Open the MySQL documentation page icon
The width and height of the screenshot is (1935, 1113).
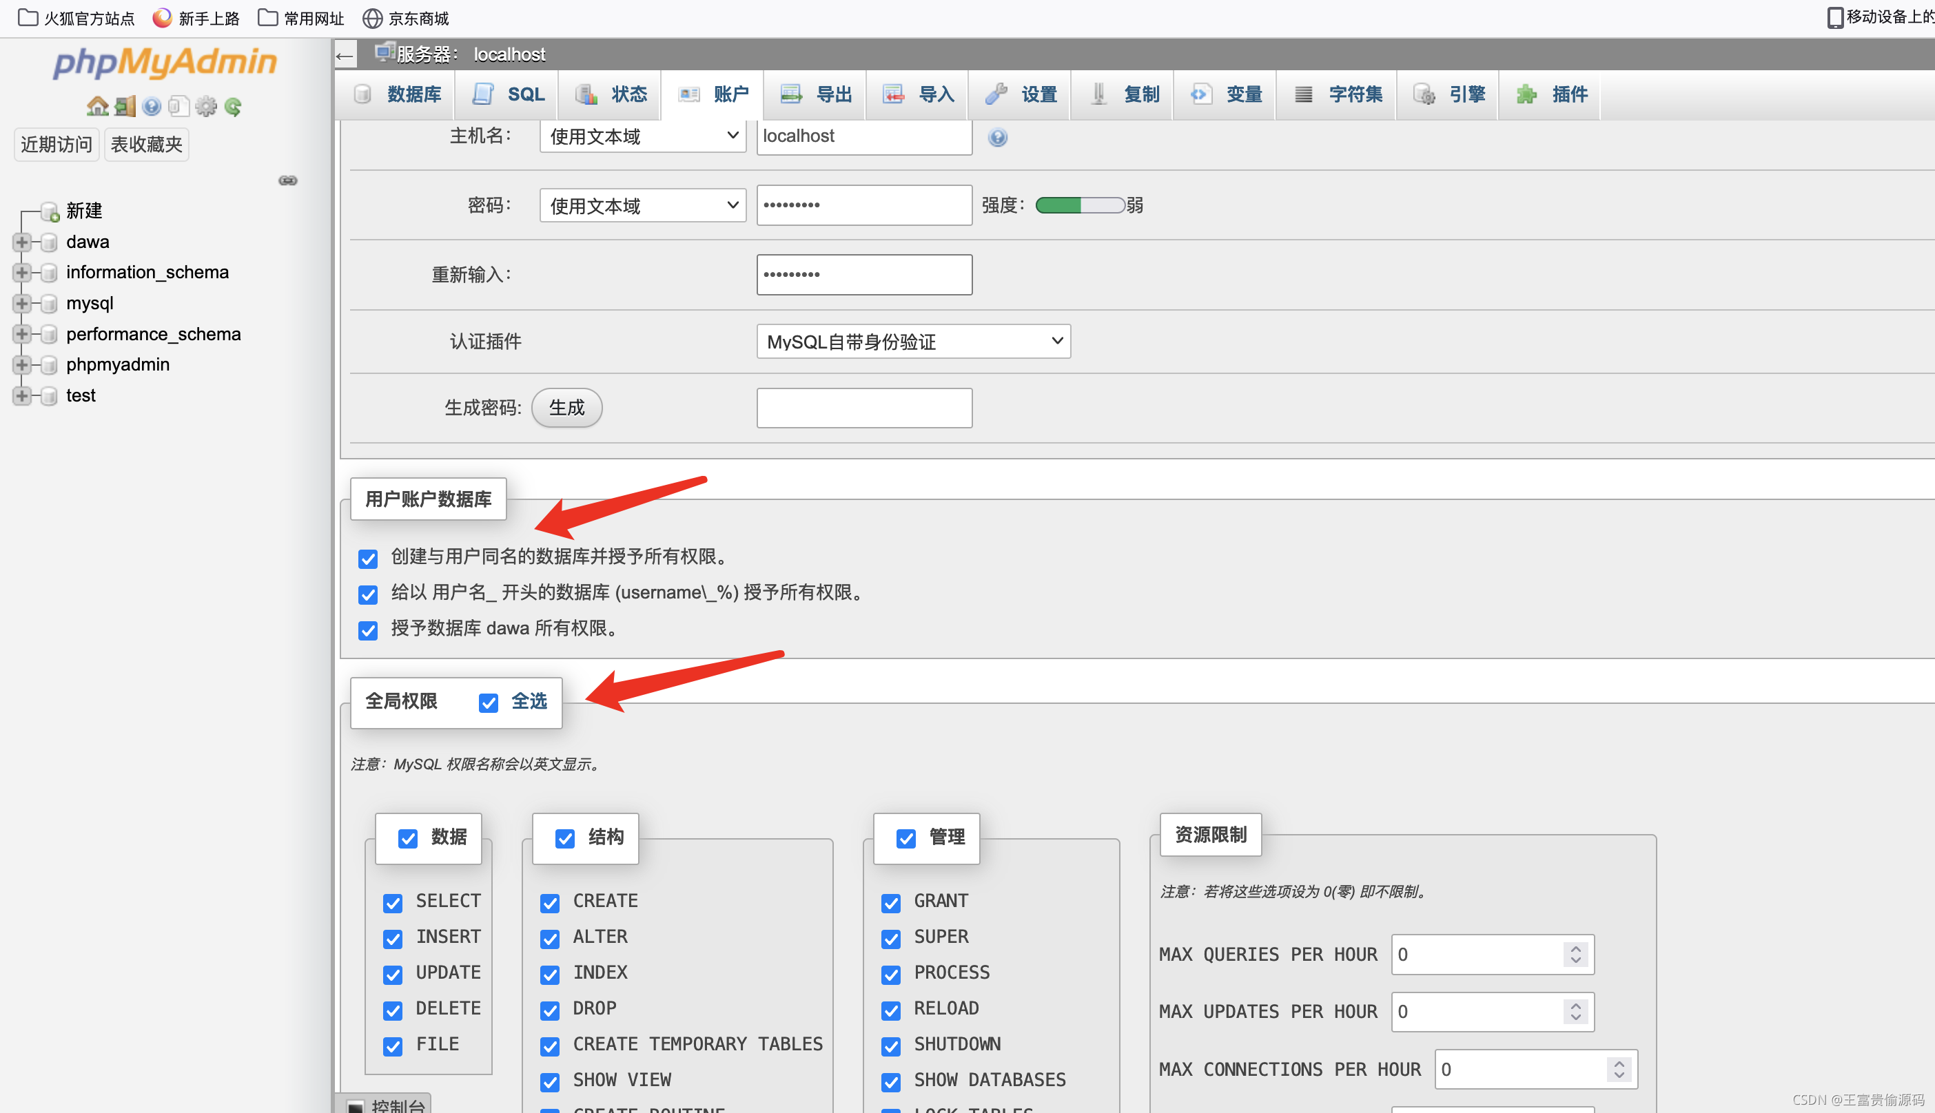[178, 106]
